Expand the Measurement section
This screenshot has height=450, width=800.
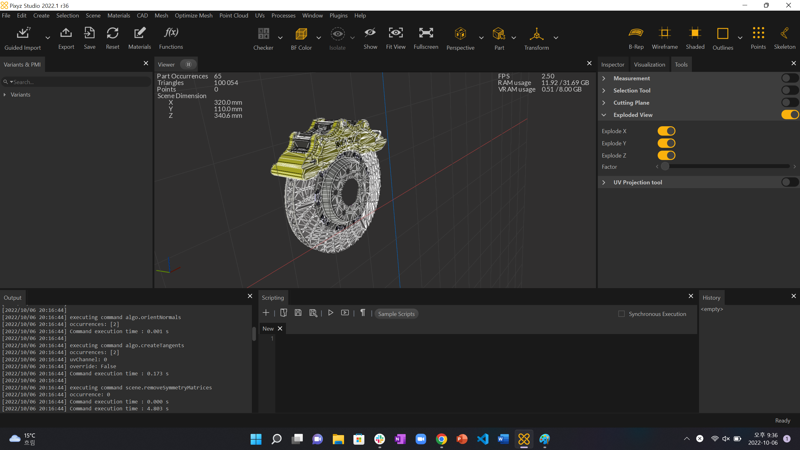point(604,78)
